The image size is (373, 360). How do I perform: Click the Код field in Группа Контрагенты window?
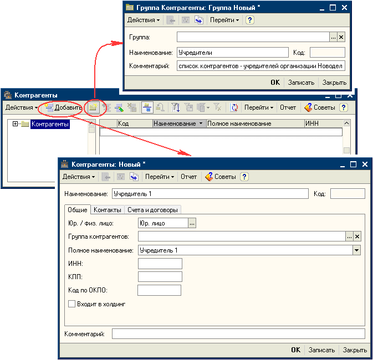(328, 52)
